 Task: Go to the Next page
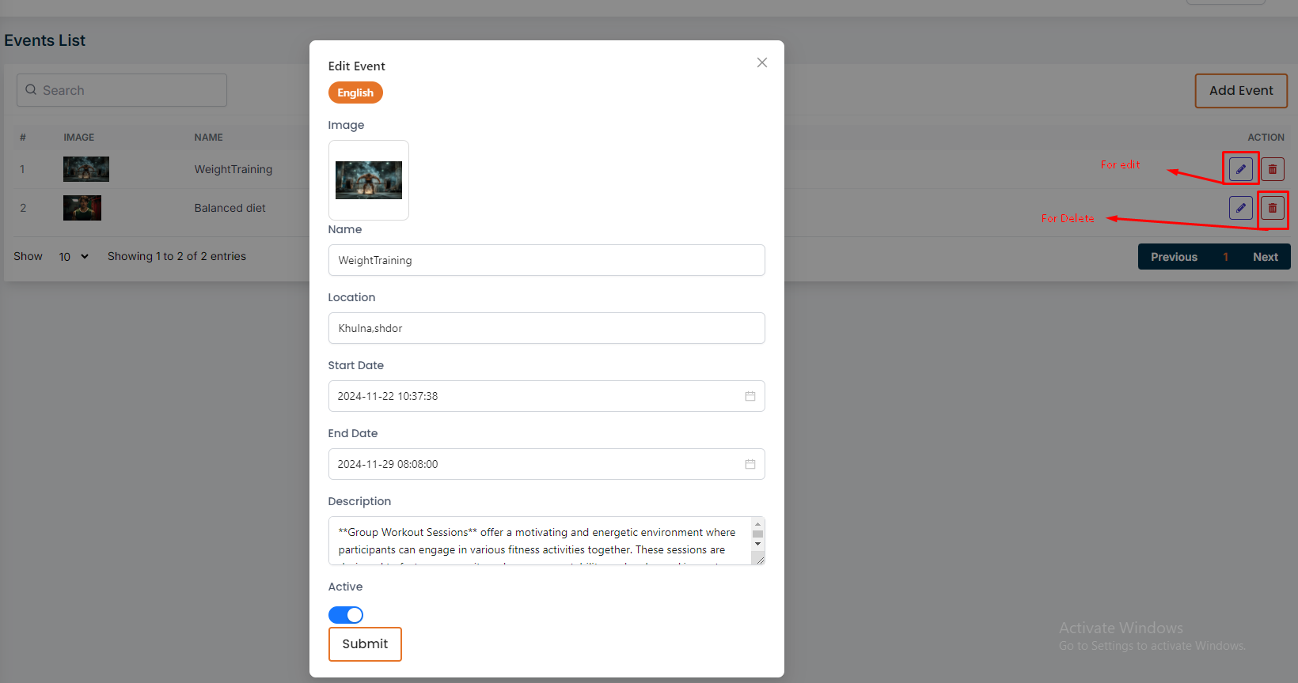1265,257
